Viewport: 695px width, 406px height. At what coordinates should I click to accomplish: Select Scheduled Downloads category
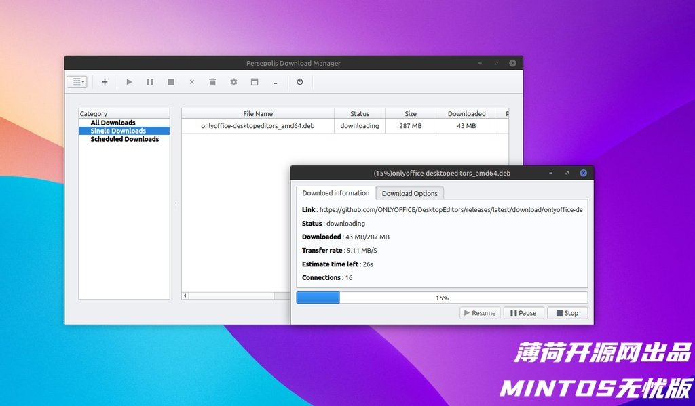click(125, 139)
